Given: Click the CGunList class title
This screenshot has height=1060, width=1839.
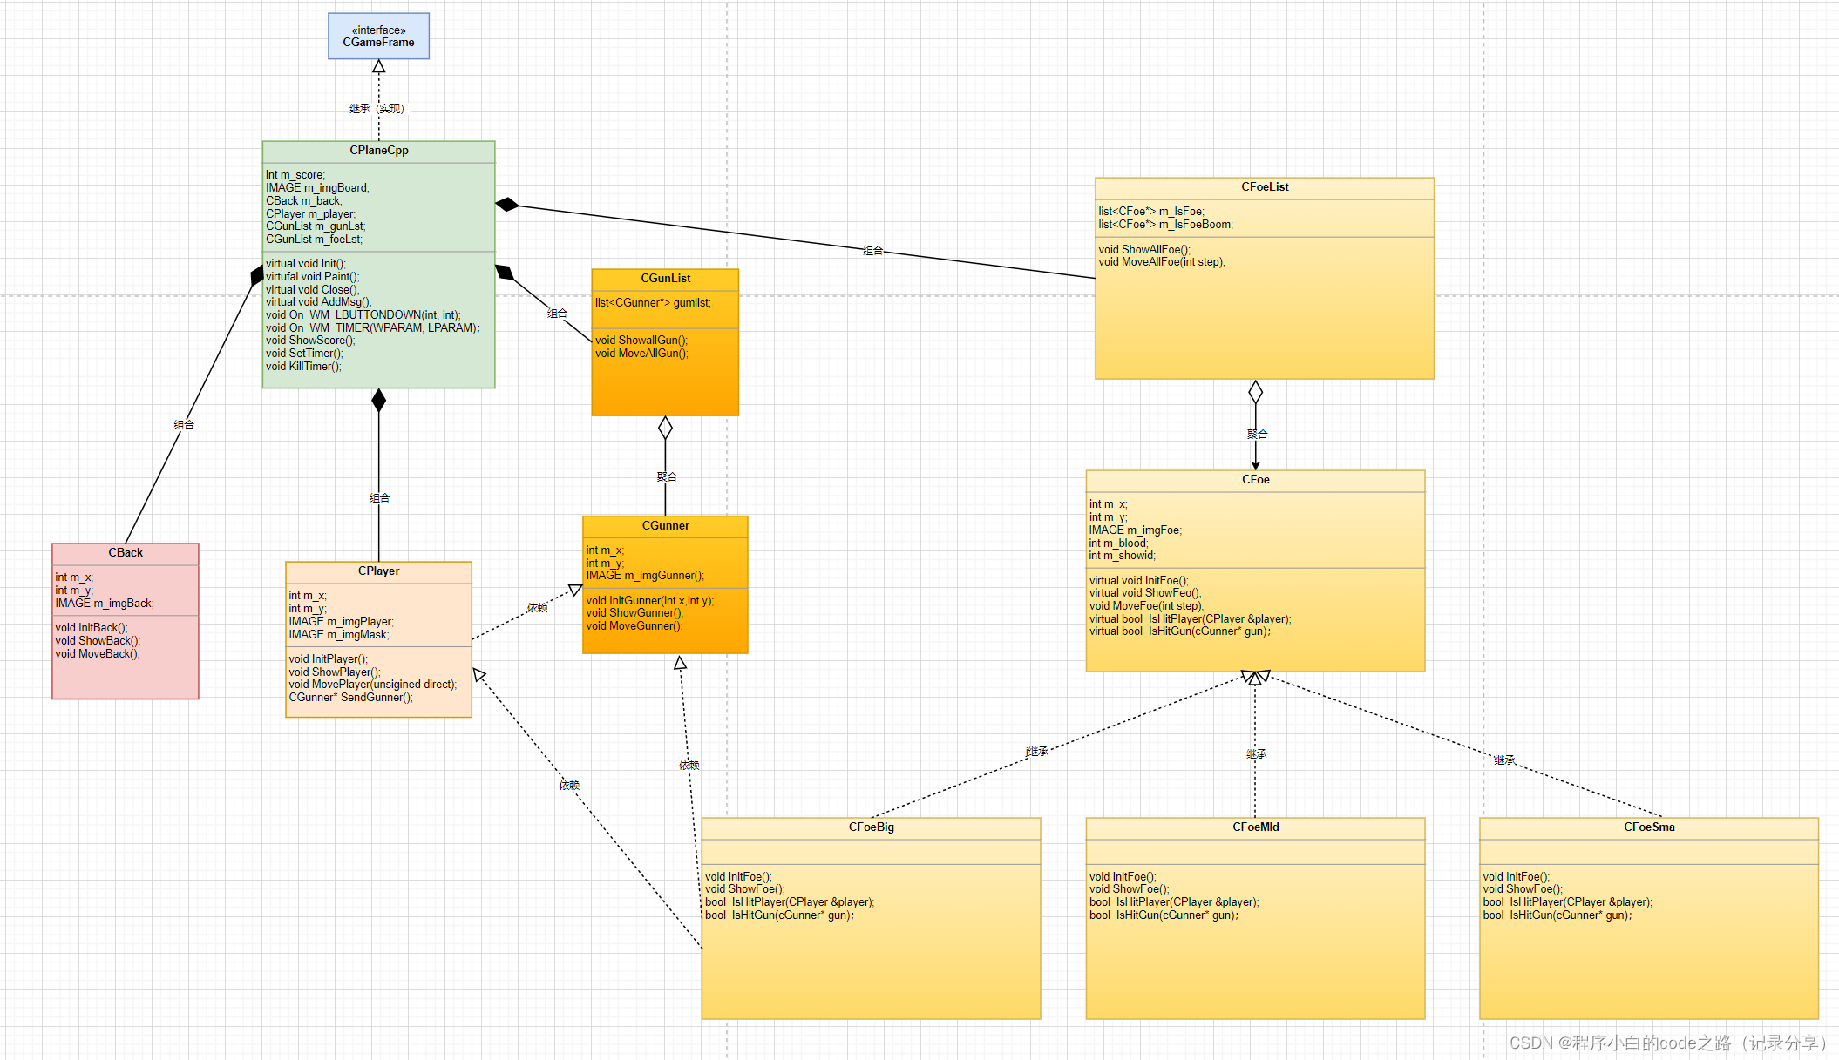Looking at the screenshot, I should tap(665, 278).
